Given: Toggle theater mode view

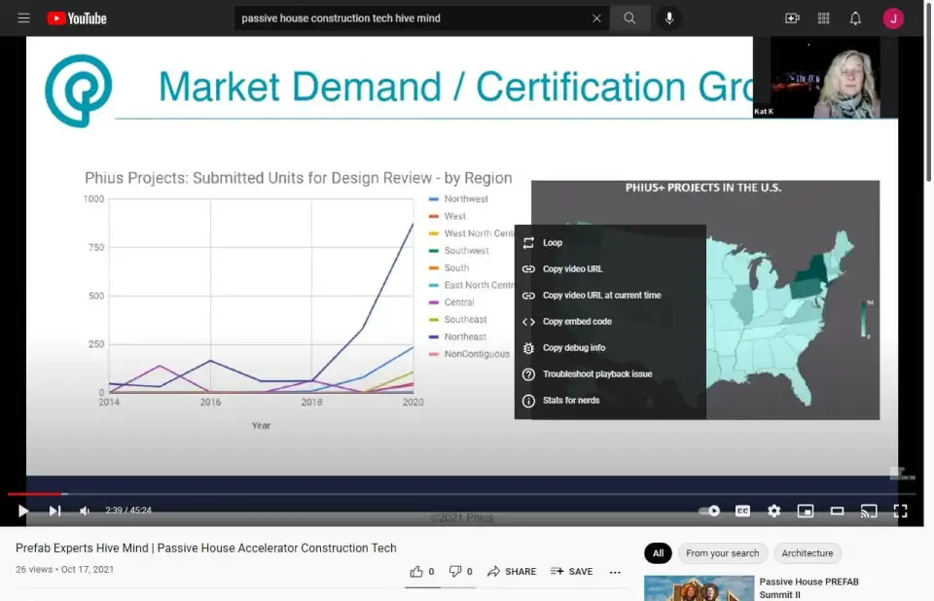Looking at the screenshot, I should pos(837,511).
